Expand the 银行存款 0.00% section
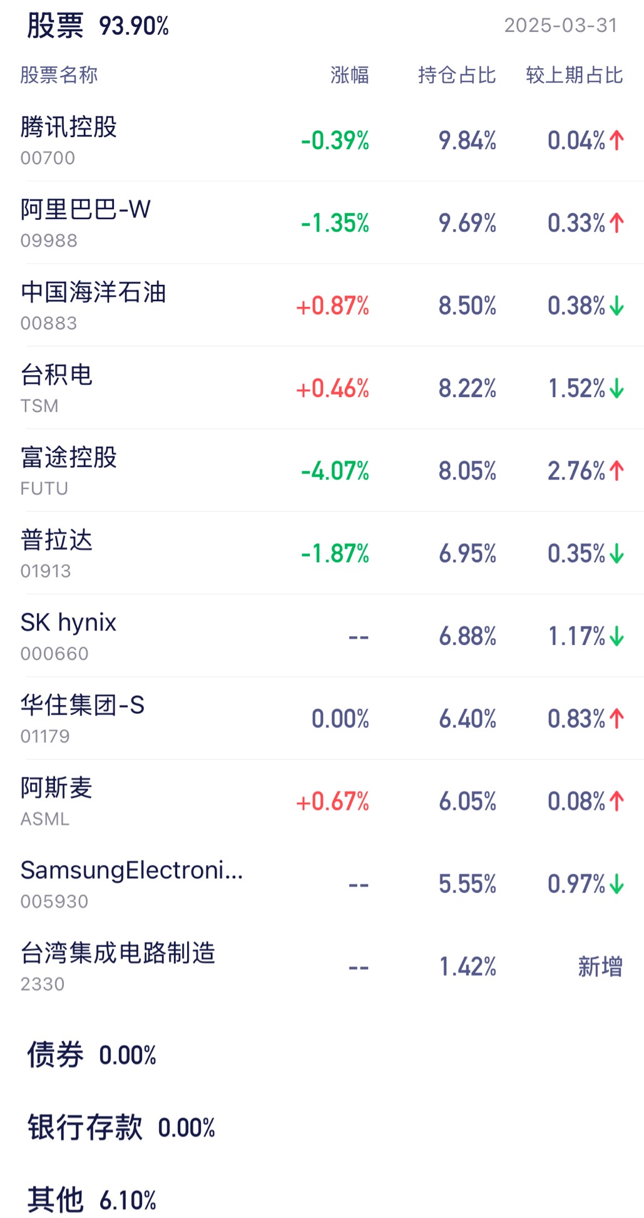 tap(121, 1128)
